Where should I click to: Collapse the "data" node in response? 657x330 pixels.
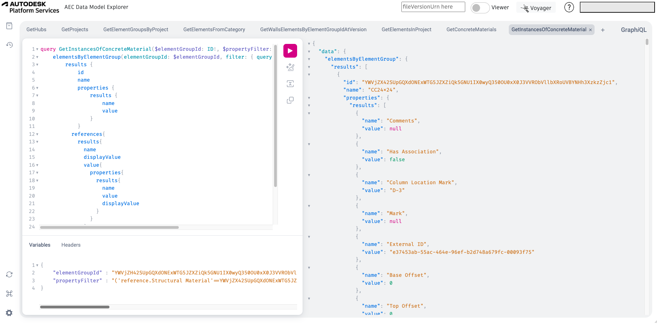pyautogui.click(x=309, y=51)
